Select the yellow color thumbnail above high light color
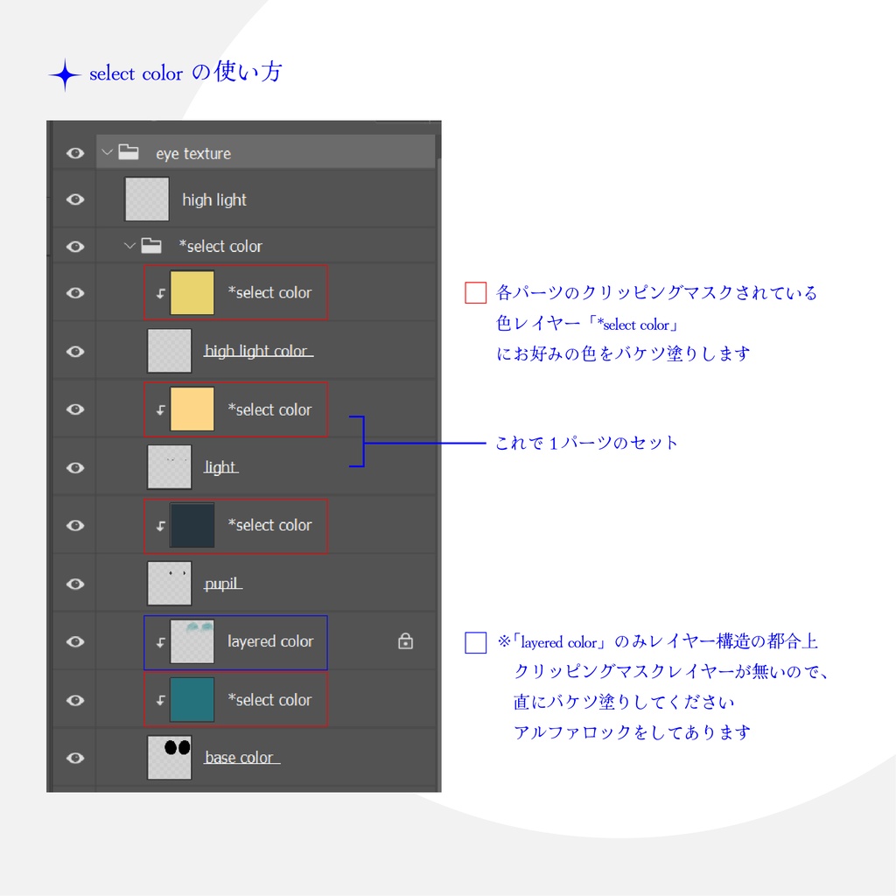The height and width of the screenshot is (896, 896). (192, 292)
